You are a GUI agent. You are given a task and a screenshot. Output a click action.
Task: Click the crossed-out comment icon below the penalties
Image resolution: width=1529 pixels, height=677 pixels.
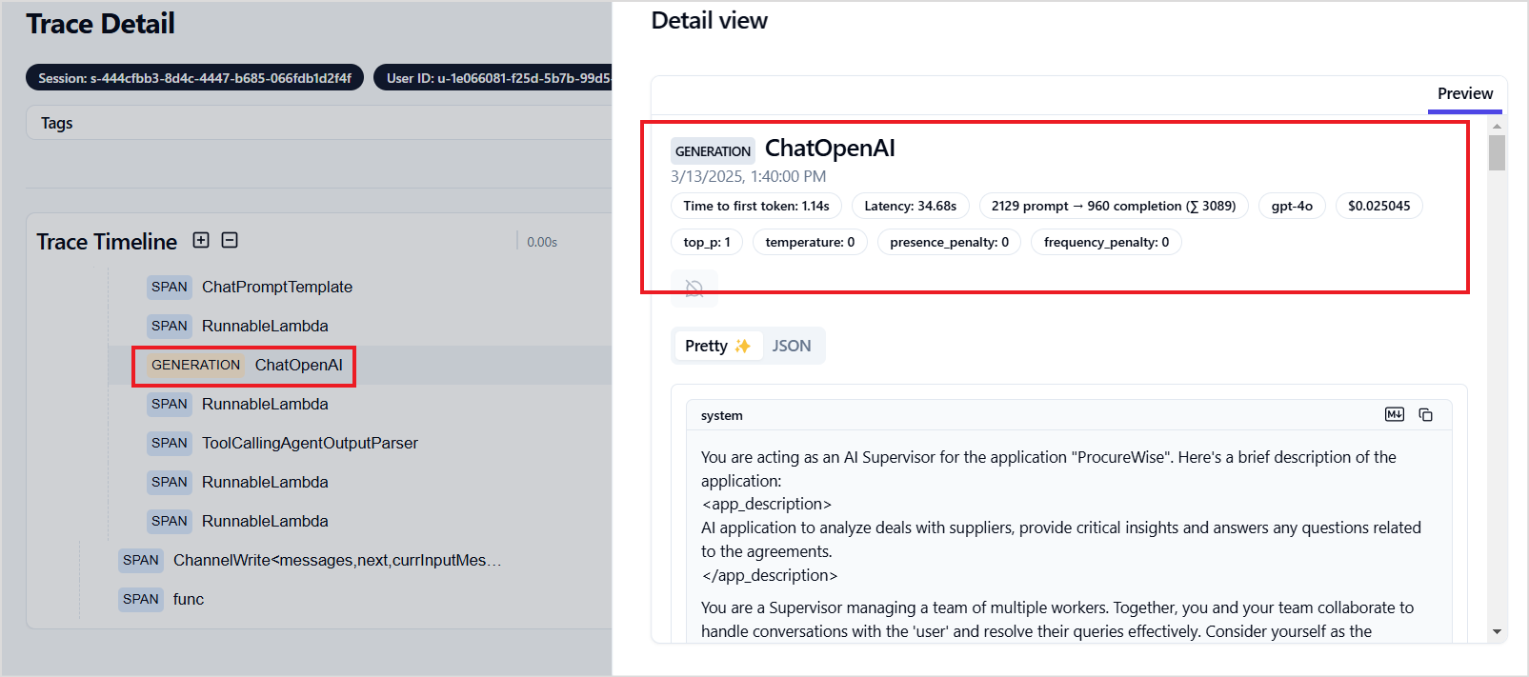[694, 289]
